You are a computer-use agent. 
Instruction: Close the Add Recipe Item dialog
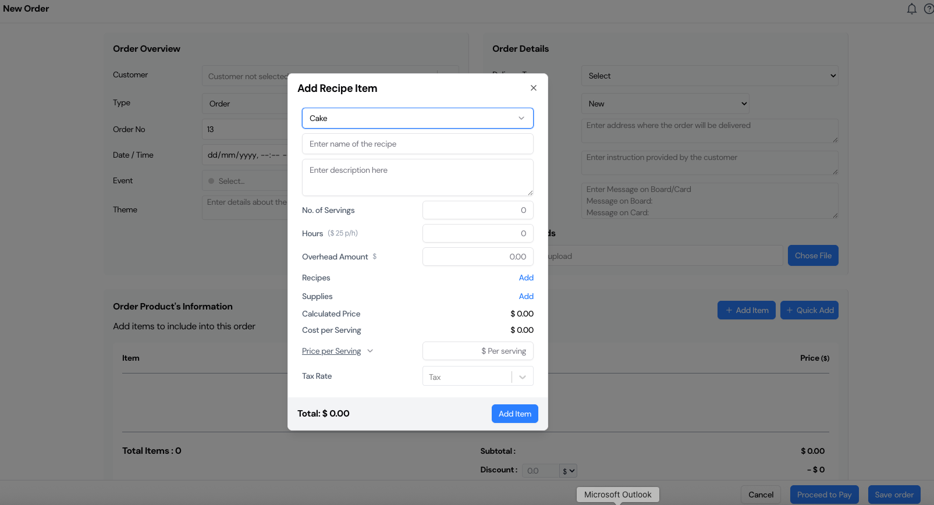point(533,88)
